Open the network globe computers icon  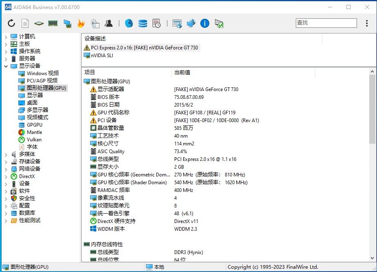coord(191,23)
